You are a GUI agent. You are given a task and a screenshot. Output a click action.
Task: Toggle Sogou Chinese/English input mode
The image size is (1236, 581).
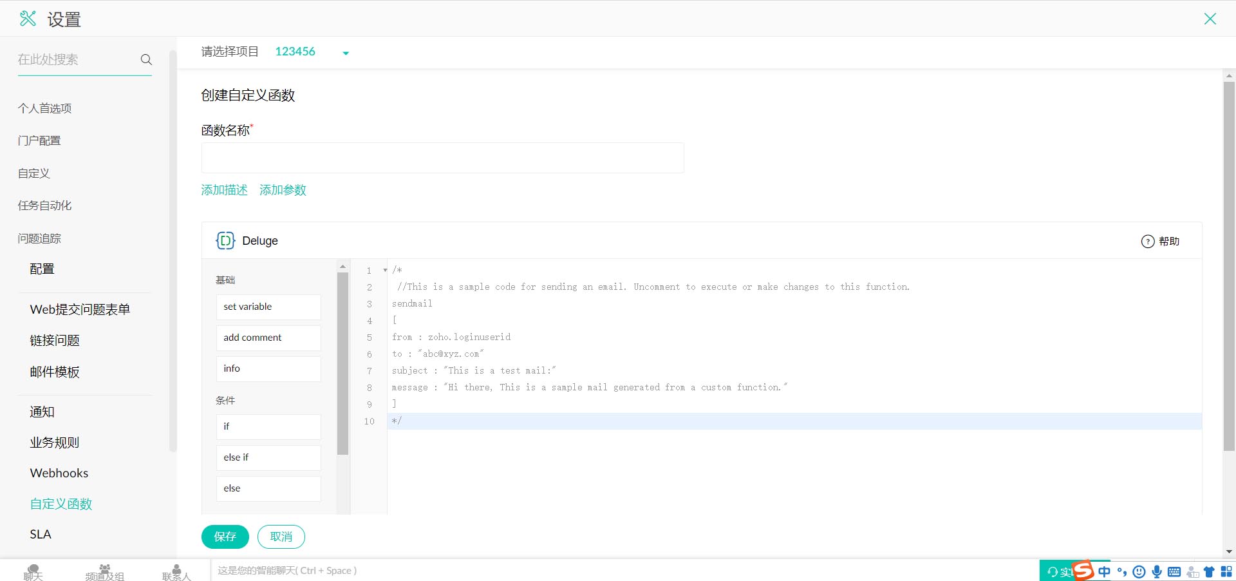coord(1105,571)
